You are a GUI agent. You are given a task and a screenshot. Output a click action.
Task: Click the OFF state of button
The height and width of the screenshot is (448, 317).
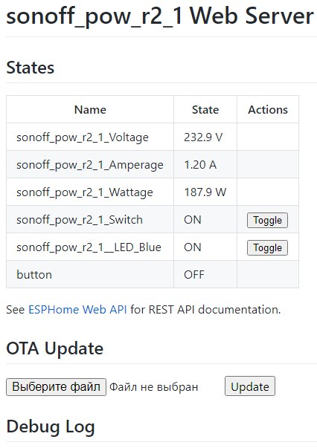click(x=194, y=275)
